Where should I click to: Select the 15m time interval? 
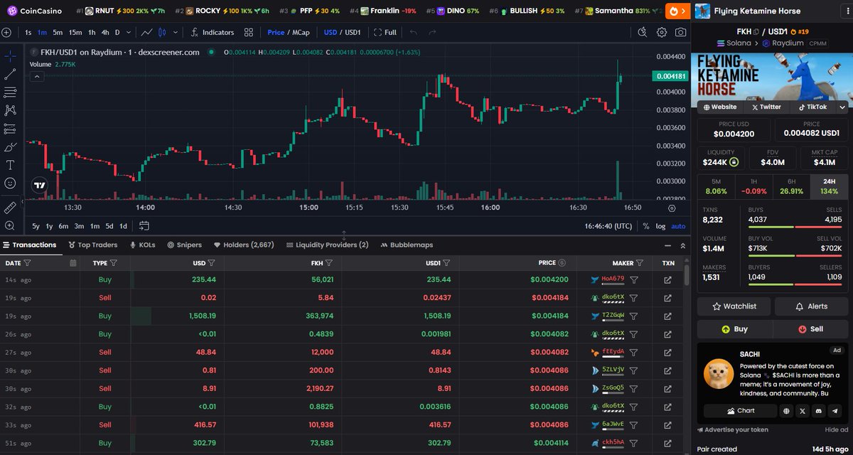click(75, 32)
